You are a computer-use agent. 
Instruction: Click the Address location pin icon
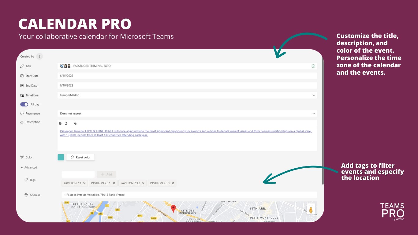tap(26, 195)
